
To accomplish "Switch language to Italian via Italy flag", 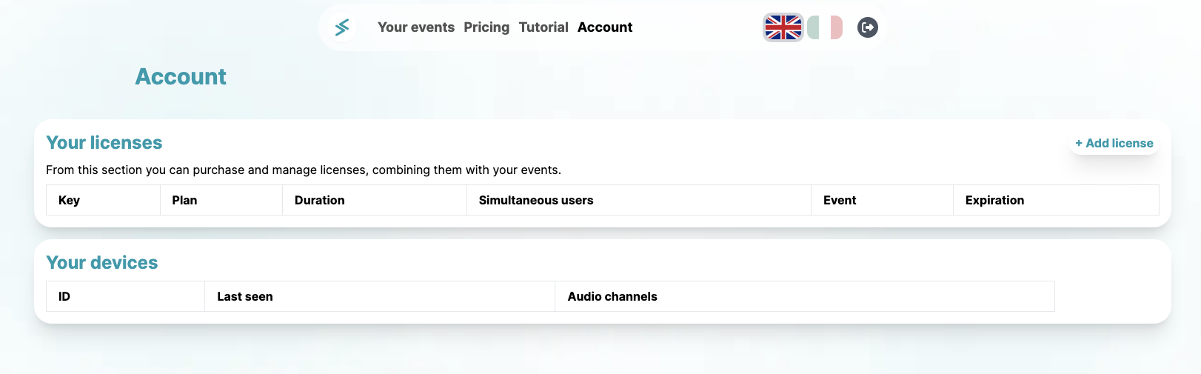I will [x=825, y=27].
